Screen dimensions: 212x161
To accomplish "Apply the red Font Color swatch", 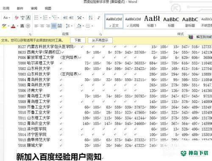I will click(13, 26).
